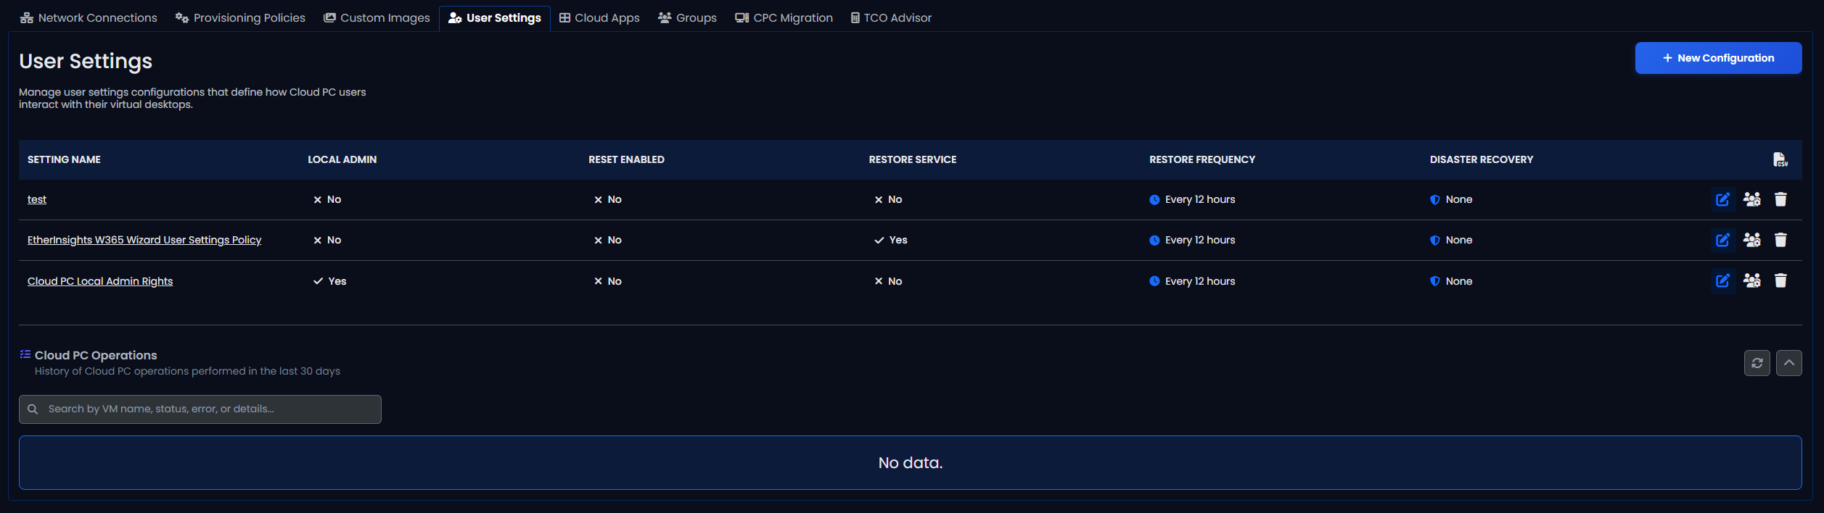This screenshot has width=1824, height=513.
Task: Export the table as CSV
Action: coord(1780,159)
